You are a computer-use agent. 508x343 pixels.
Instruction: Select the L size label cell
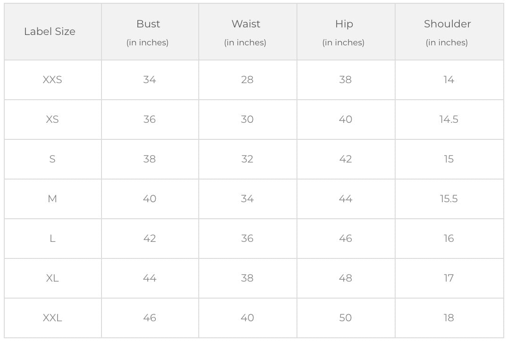(52, 239)
